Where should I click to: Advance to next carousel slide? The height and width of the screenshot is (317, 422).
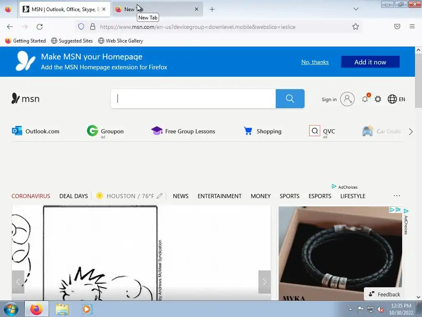pos(265,282)
